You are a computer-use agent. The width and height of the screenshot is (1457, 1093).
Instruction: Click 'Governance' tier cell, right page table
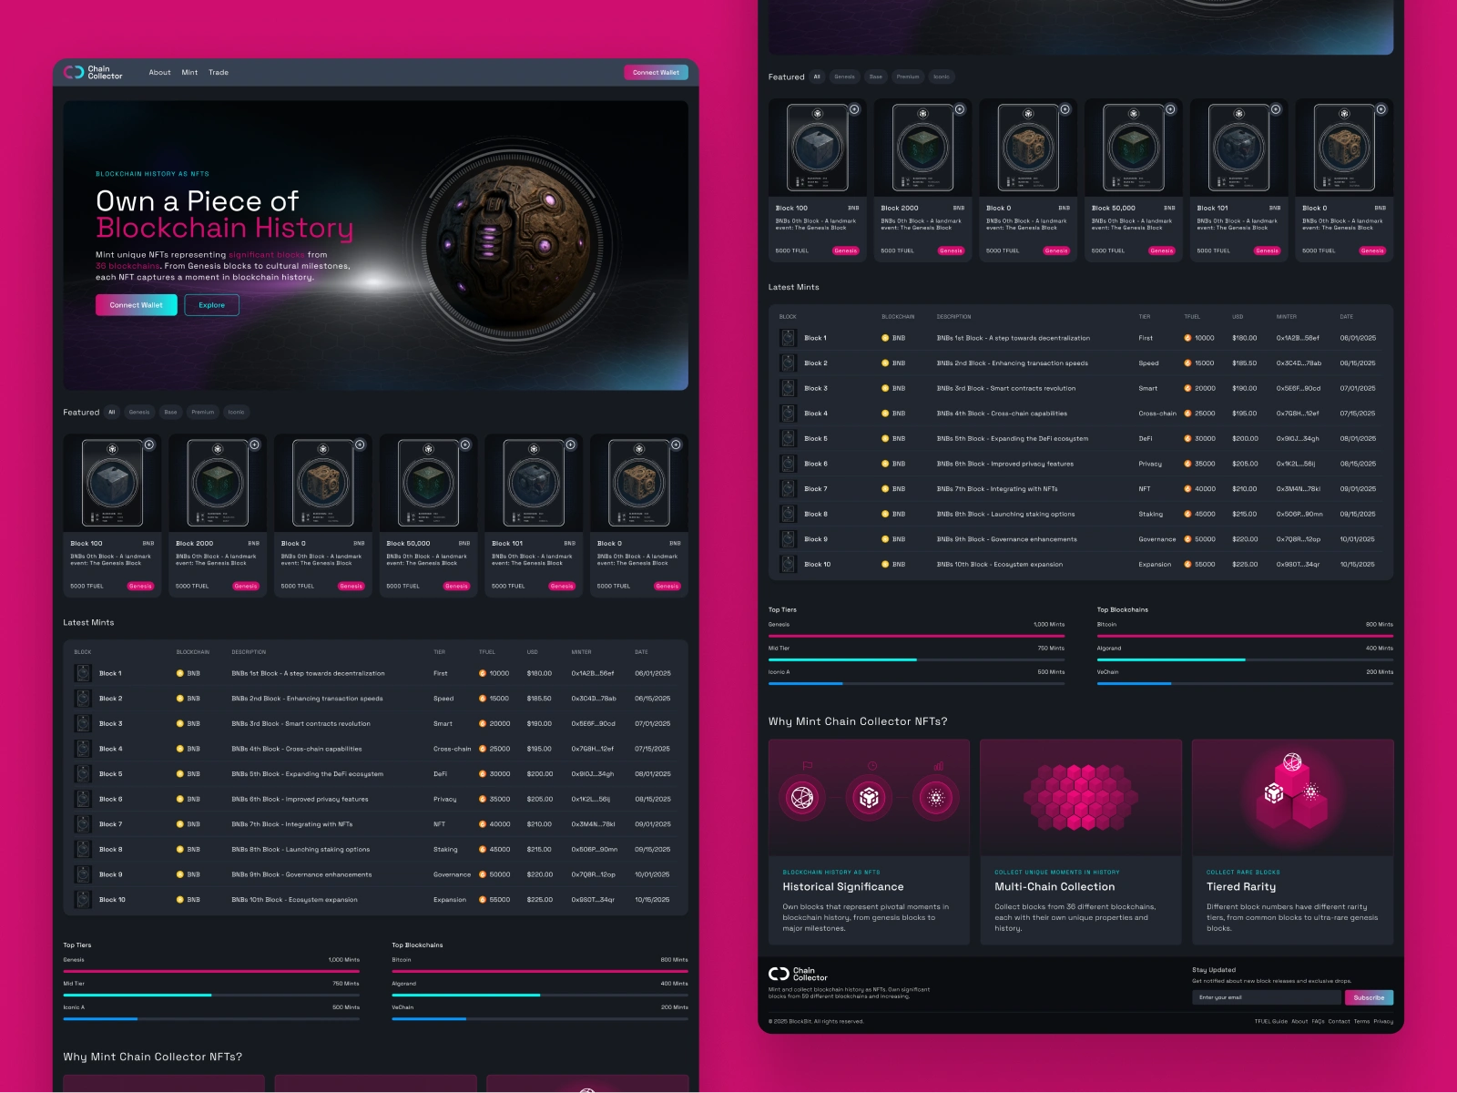(1157, 539)
